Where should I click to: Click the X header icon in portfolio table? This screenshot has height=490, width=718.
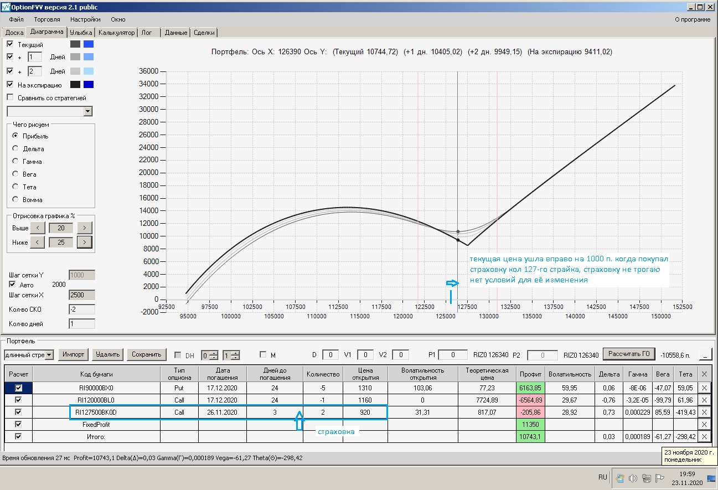pos(704,374)
